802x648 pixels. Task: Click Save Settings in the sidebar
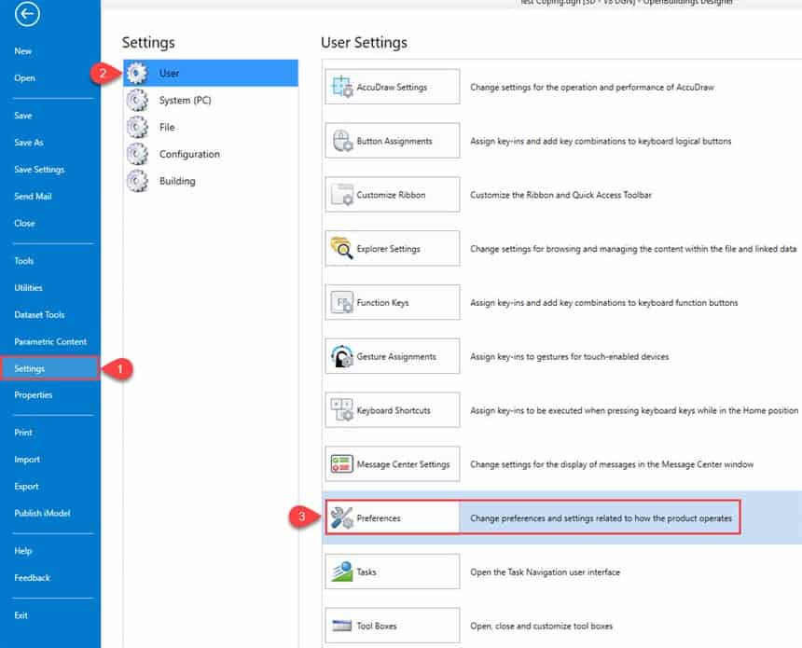42,169
